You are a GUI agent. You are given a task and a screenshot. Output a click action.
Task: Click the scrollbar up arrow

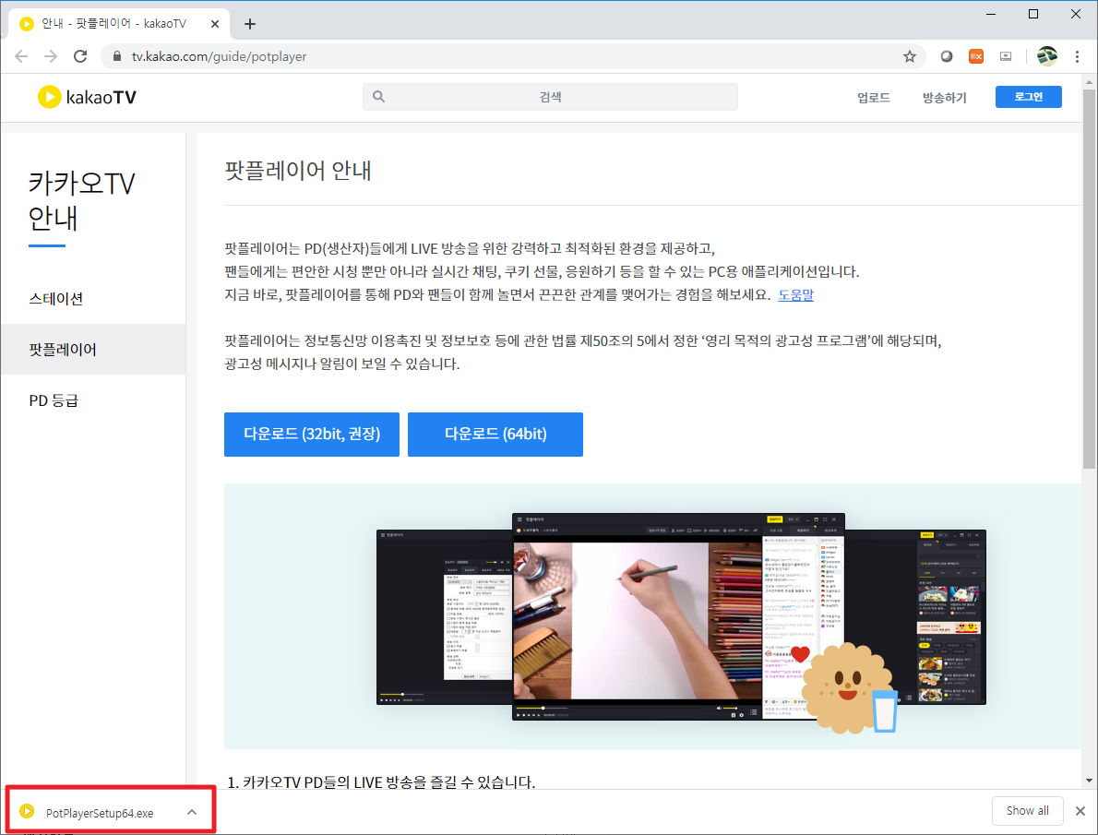(x=1089, y=82)
